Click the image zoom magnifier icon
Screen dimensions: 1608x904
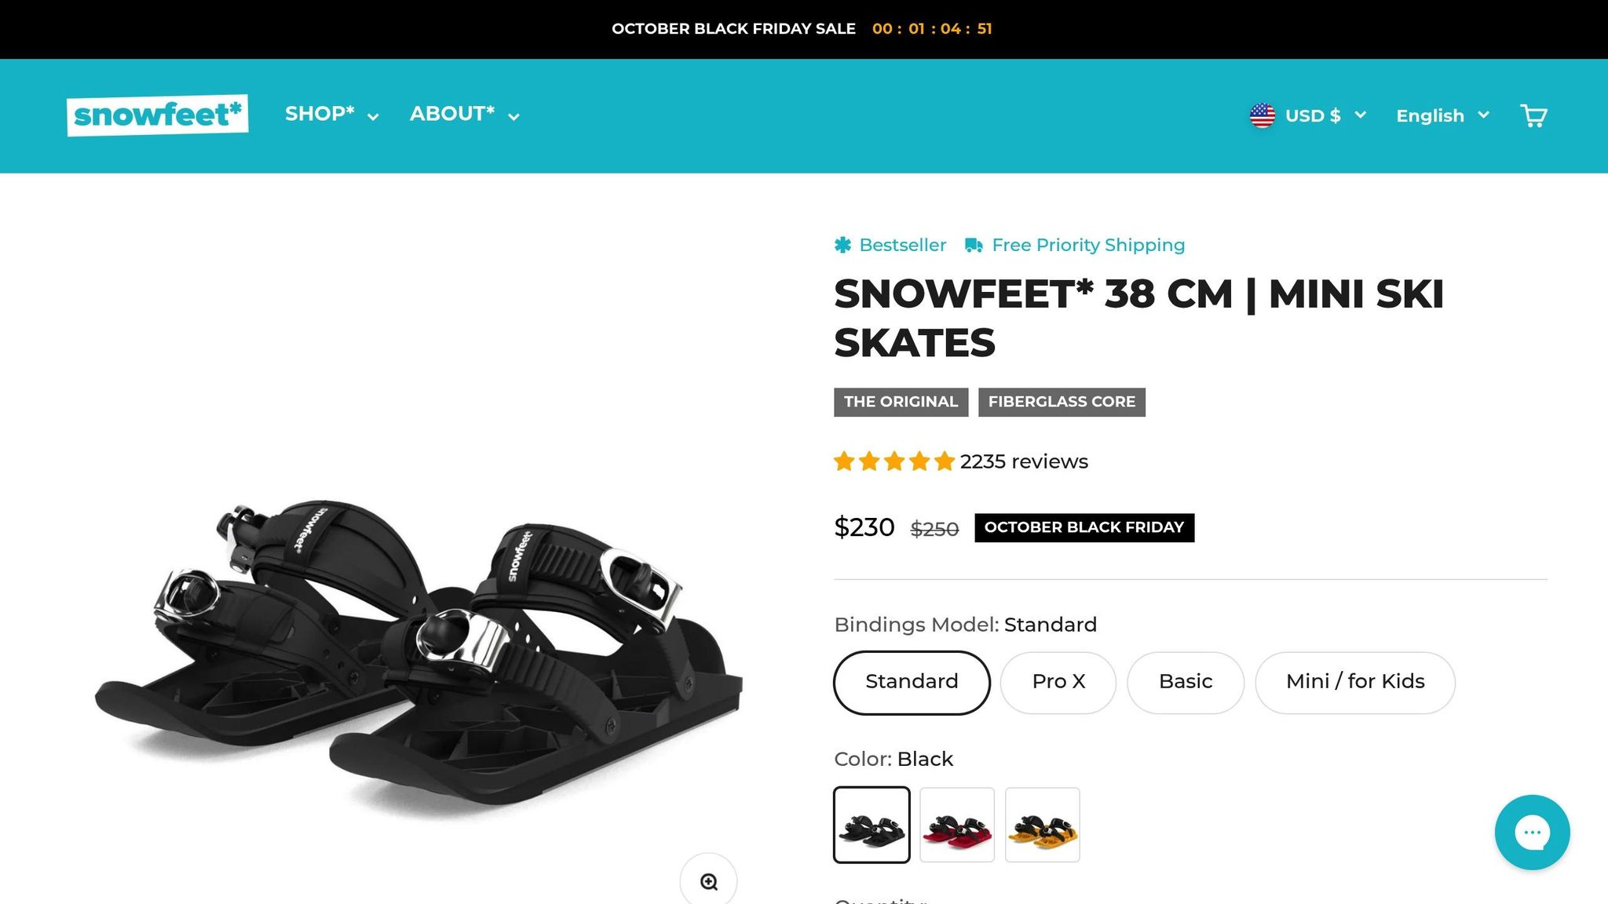click(709, 881)
